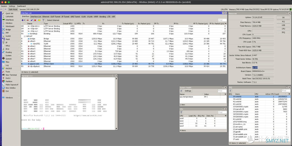This screenshot has width=292, height=146.
Task: Click Detect Internet button
Action: coord(53,20)
